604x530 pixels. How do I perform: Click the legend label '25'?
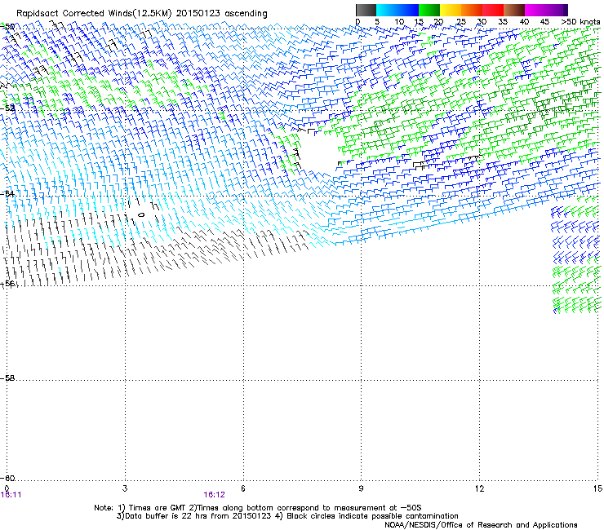click(x=460, y=22)
